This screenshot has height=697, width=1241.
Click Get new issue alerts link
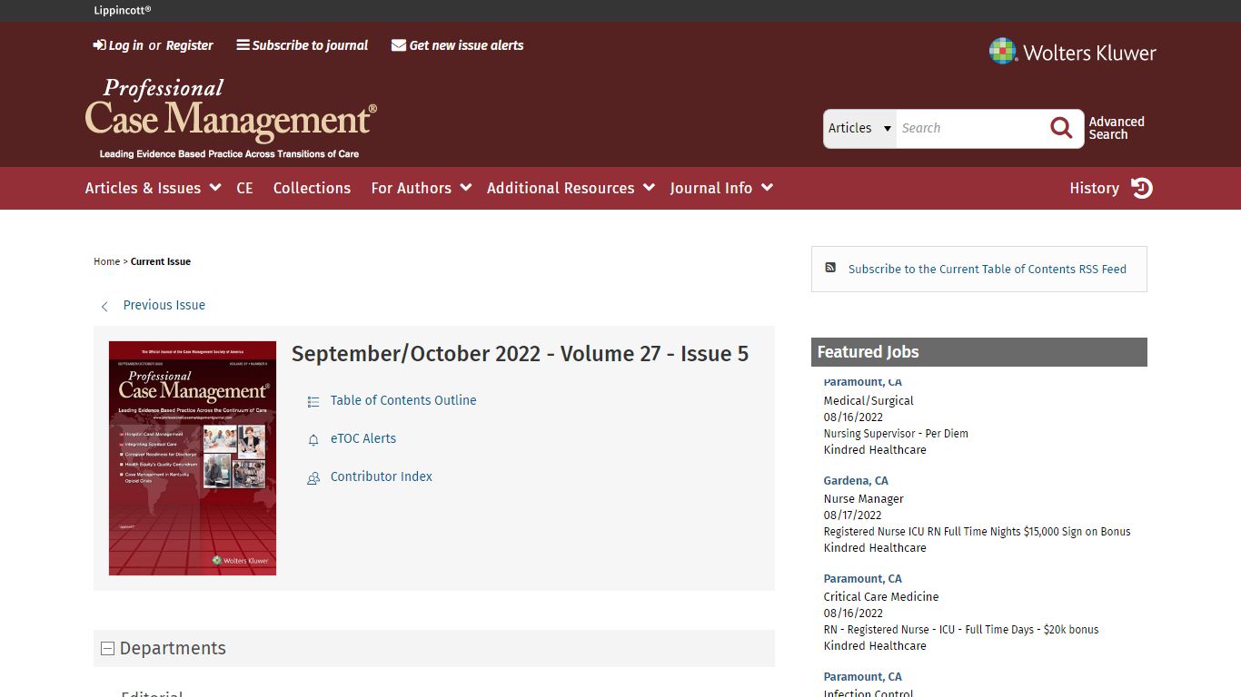pos(466,45)
